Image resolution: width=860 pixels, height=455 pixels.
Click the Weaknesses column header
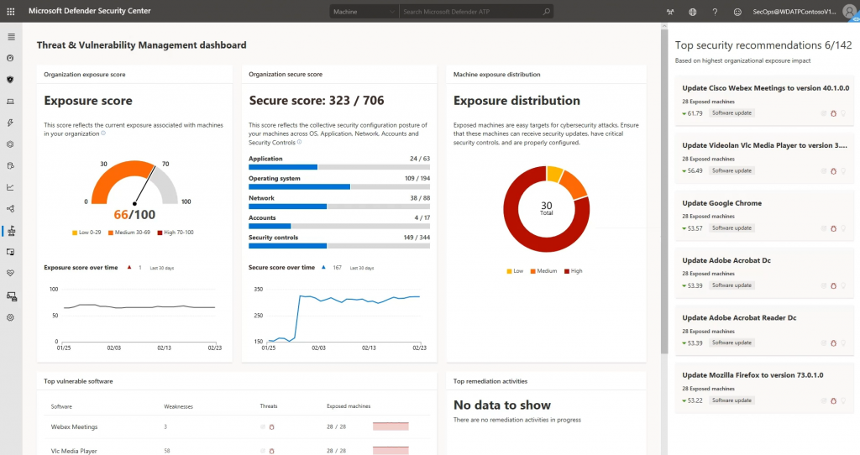pos(178,406)
